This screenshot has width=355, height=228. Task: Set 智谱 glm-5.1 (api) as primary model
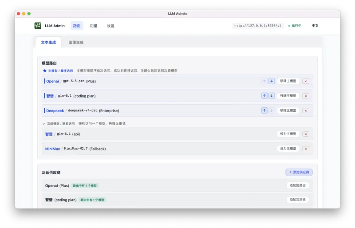(x=288, y=134)
